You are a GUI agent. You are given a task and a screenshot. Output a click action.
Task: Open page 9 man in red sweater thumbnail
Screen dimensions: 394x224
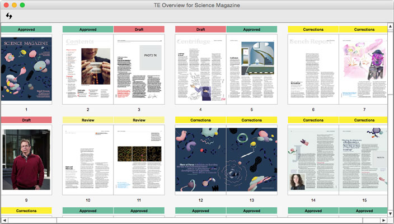pos(26,160)
